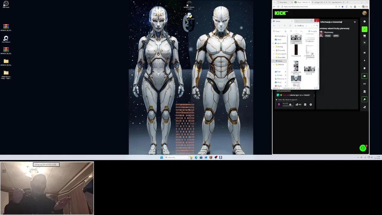The height and width of the screenshot is (215, 382).
Task: Click the Cut scissors icon in Explorer
Action: pos(286,31)
